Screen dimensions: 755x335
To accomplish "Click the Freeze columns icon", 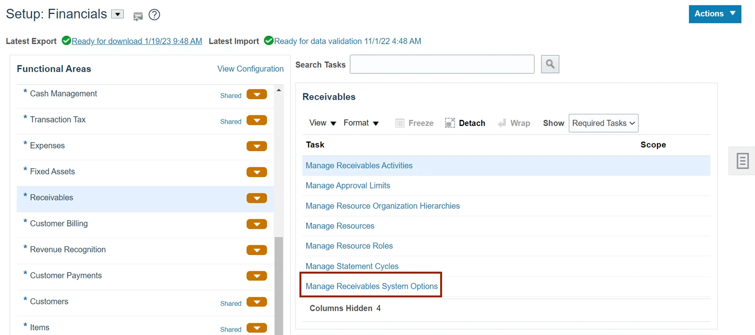I will [x=400, y=123].
